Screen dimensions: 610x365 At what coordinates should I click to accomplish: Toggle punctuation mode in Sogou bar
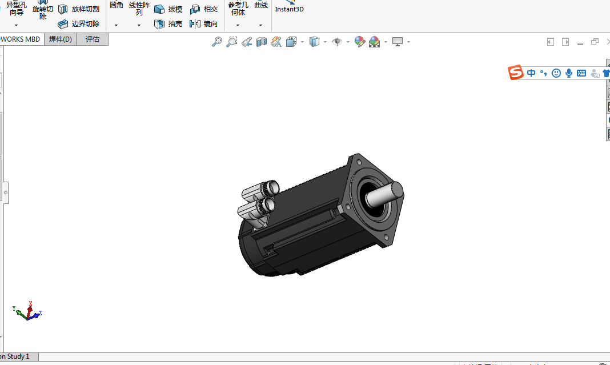(544, 73)
